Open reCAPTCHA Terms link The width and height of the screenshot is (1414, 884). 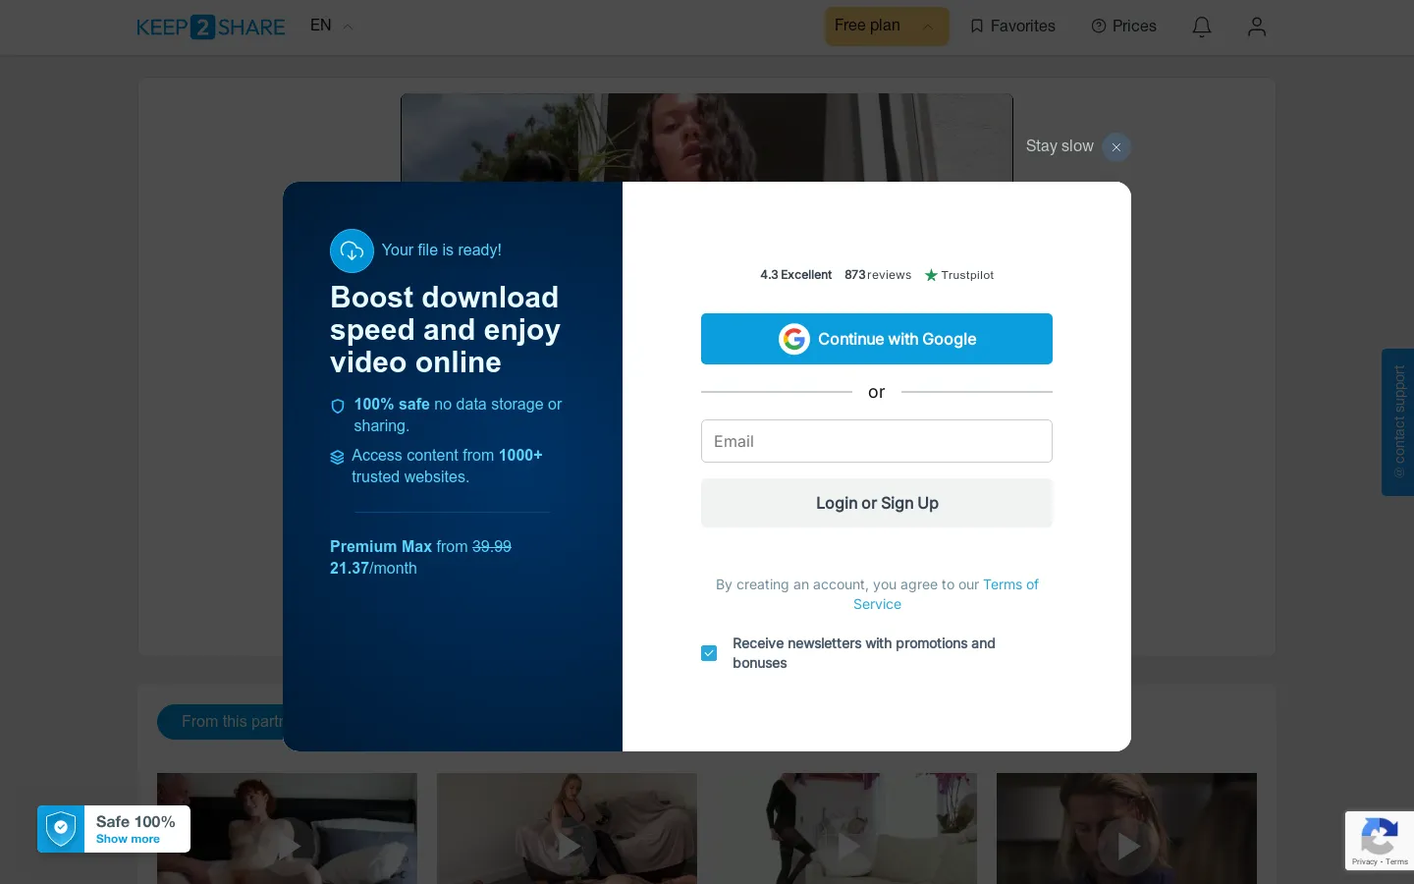click(x=1397, y=861)
